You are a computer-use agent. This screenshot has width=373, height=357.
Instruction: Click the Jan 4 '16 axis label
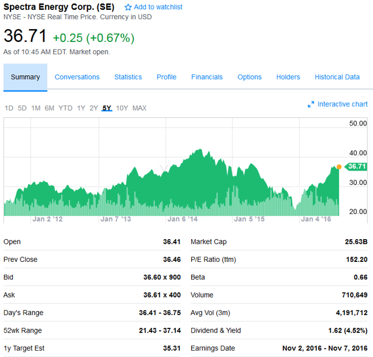[316, 219]
